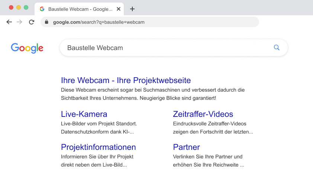Open Ihre Webcam - Ihre Projektwebseite result

126,80
